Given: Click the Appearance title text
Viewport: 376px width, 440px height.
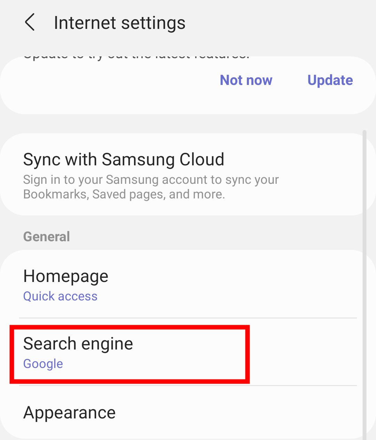Looking at the screenshot, I should point(69,413).
